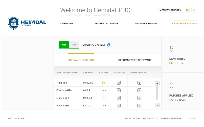Open settings via the gear icon
Screen dimensions: 204x127
(x=187, y=10)
